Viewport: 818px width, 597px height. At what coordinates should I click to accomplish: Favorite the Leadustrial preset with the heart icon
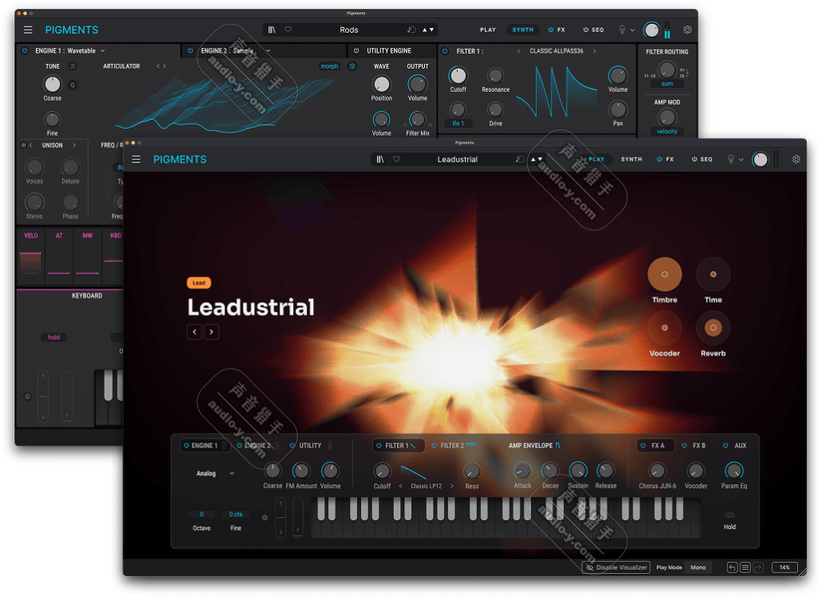396,159
